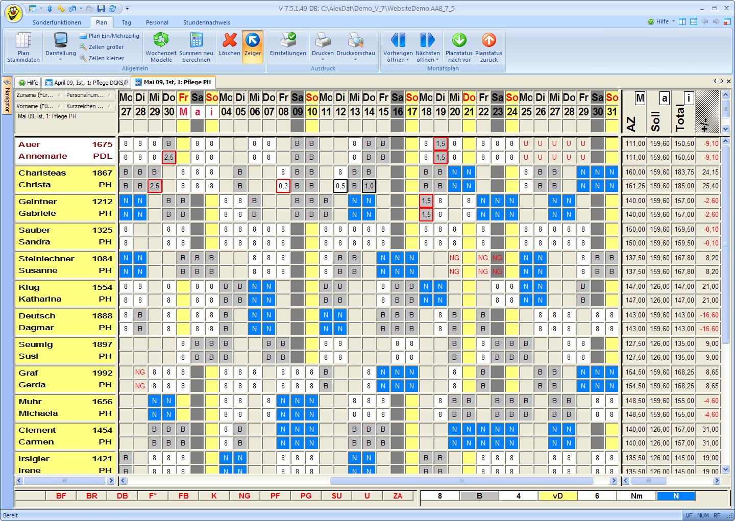This screenshot has width=735, height=521.
Task: Sort by the Vorname column header
Action: tap(39, 106)
